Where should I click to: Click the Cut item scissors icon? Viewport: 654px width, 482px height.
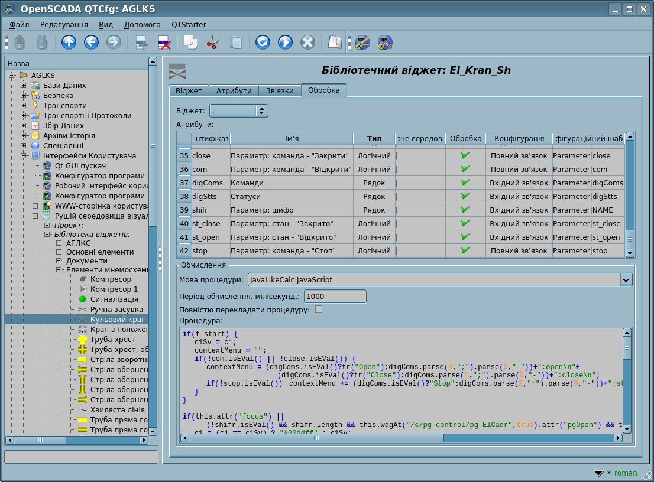213,43
